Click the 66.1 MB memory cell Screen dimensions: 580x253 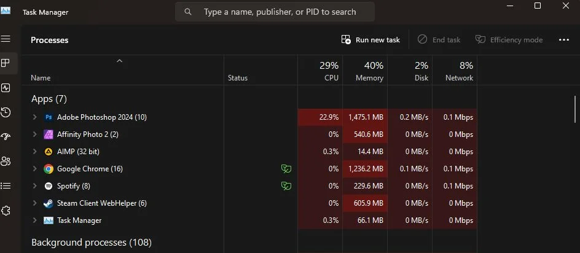click(x=365, y=220)
